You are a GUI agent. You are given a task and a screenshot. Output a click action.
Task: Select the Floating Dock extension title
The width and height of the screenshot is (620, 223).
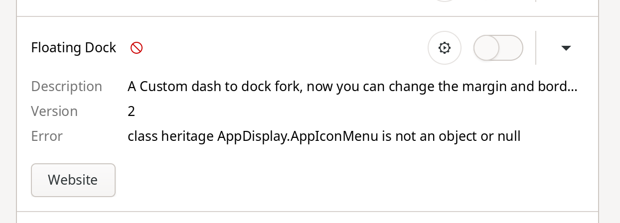pyautogui.click(x=74, y=48)
